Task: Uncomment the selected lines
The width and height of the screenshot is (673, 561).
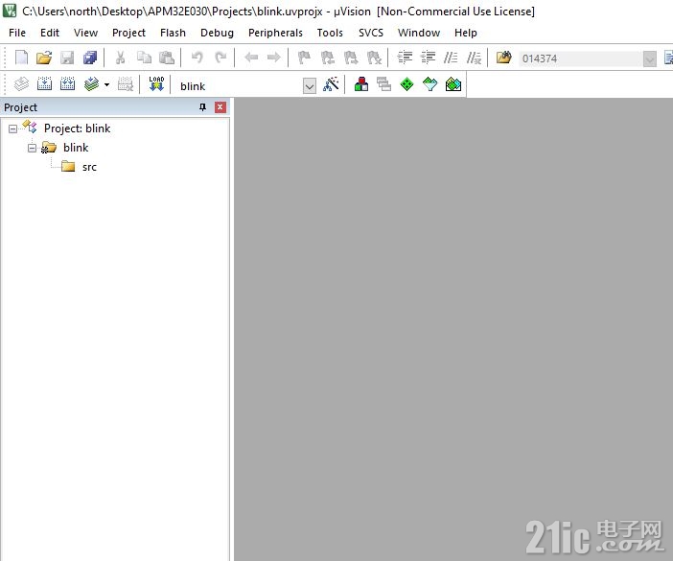Action: 474,58
